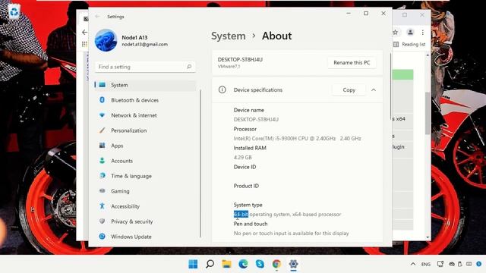This screenshot has height=273, width=486.
Task: Click the Rename this PC button
Action: click(x=352, y=63)
